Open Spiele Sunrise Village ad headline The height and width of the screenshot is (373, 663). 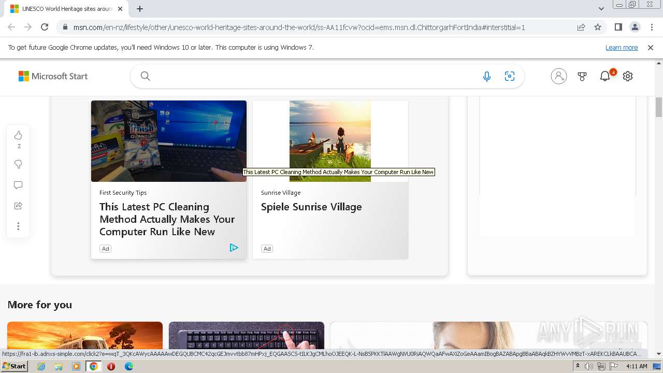[311, 207]
